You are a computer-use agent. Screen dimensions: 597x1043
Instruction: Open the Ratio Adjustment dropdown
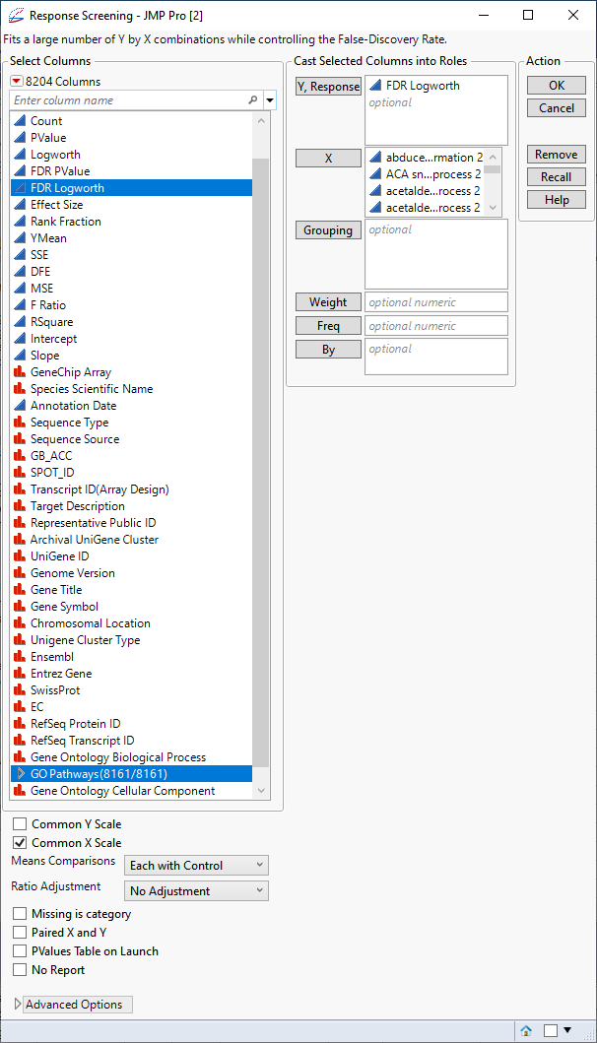pos(196,890)
